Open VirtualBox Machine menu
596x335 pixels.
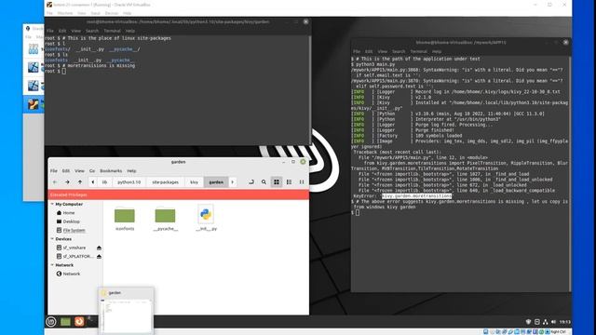tap(65, 13)
